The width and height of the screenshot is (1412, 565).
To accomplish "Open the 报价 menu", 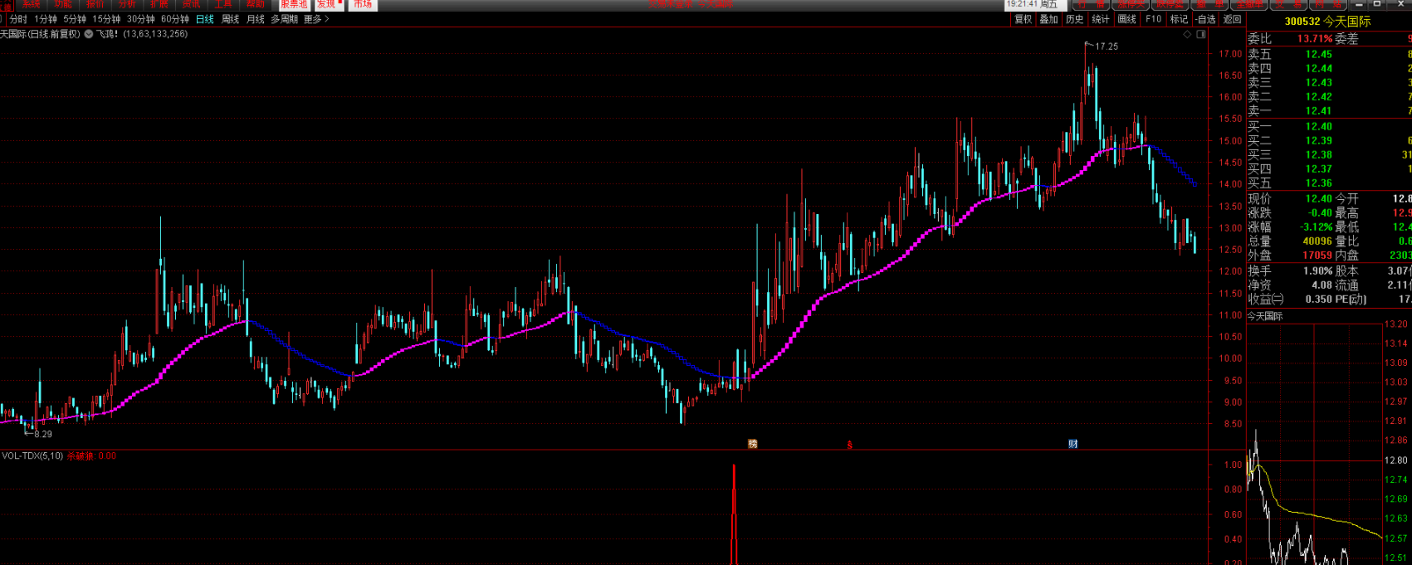I will (x=95, y=4).
